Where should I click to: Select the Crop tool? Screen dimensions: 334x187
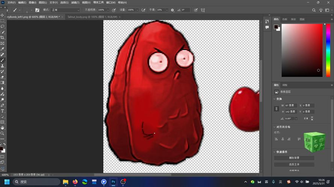click(2, 38)
